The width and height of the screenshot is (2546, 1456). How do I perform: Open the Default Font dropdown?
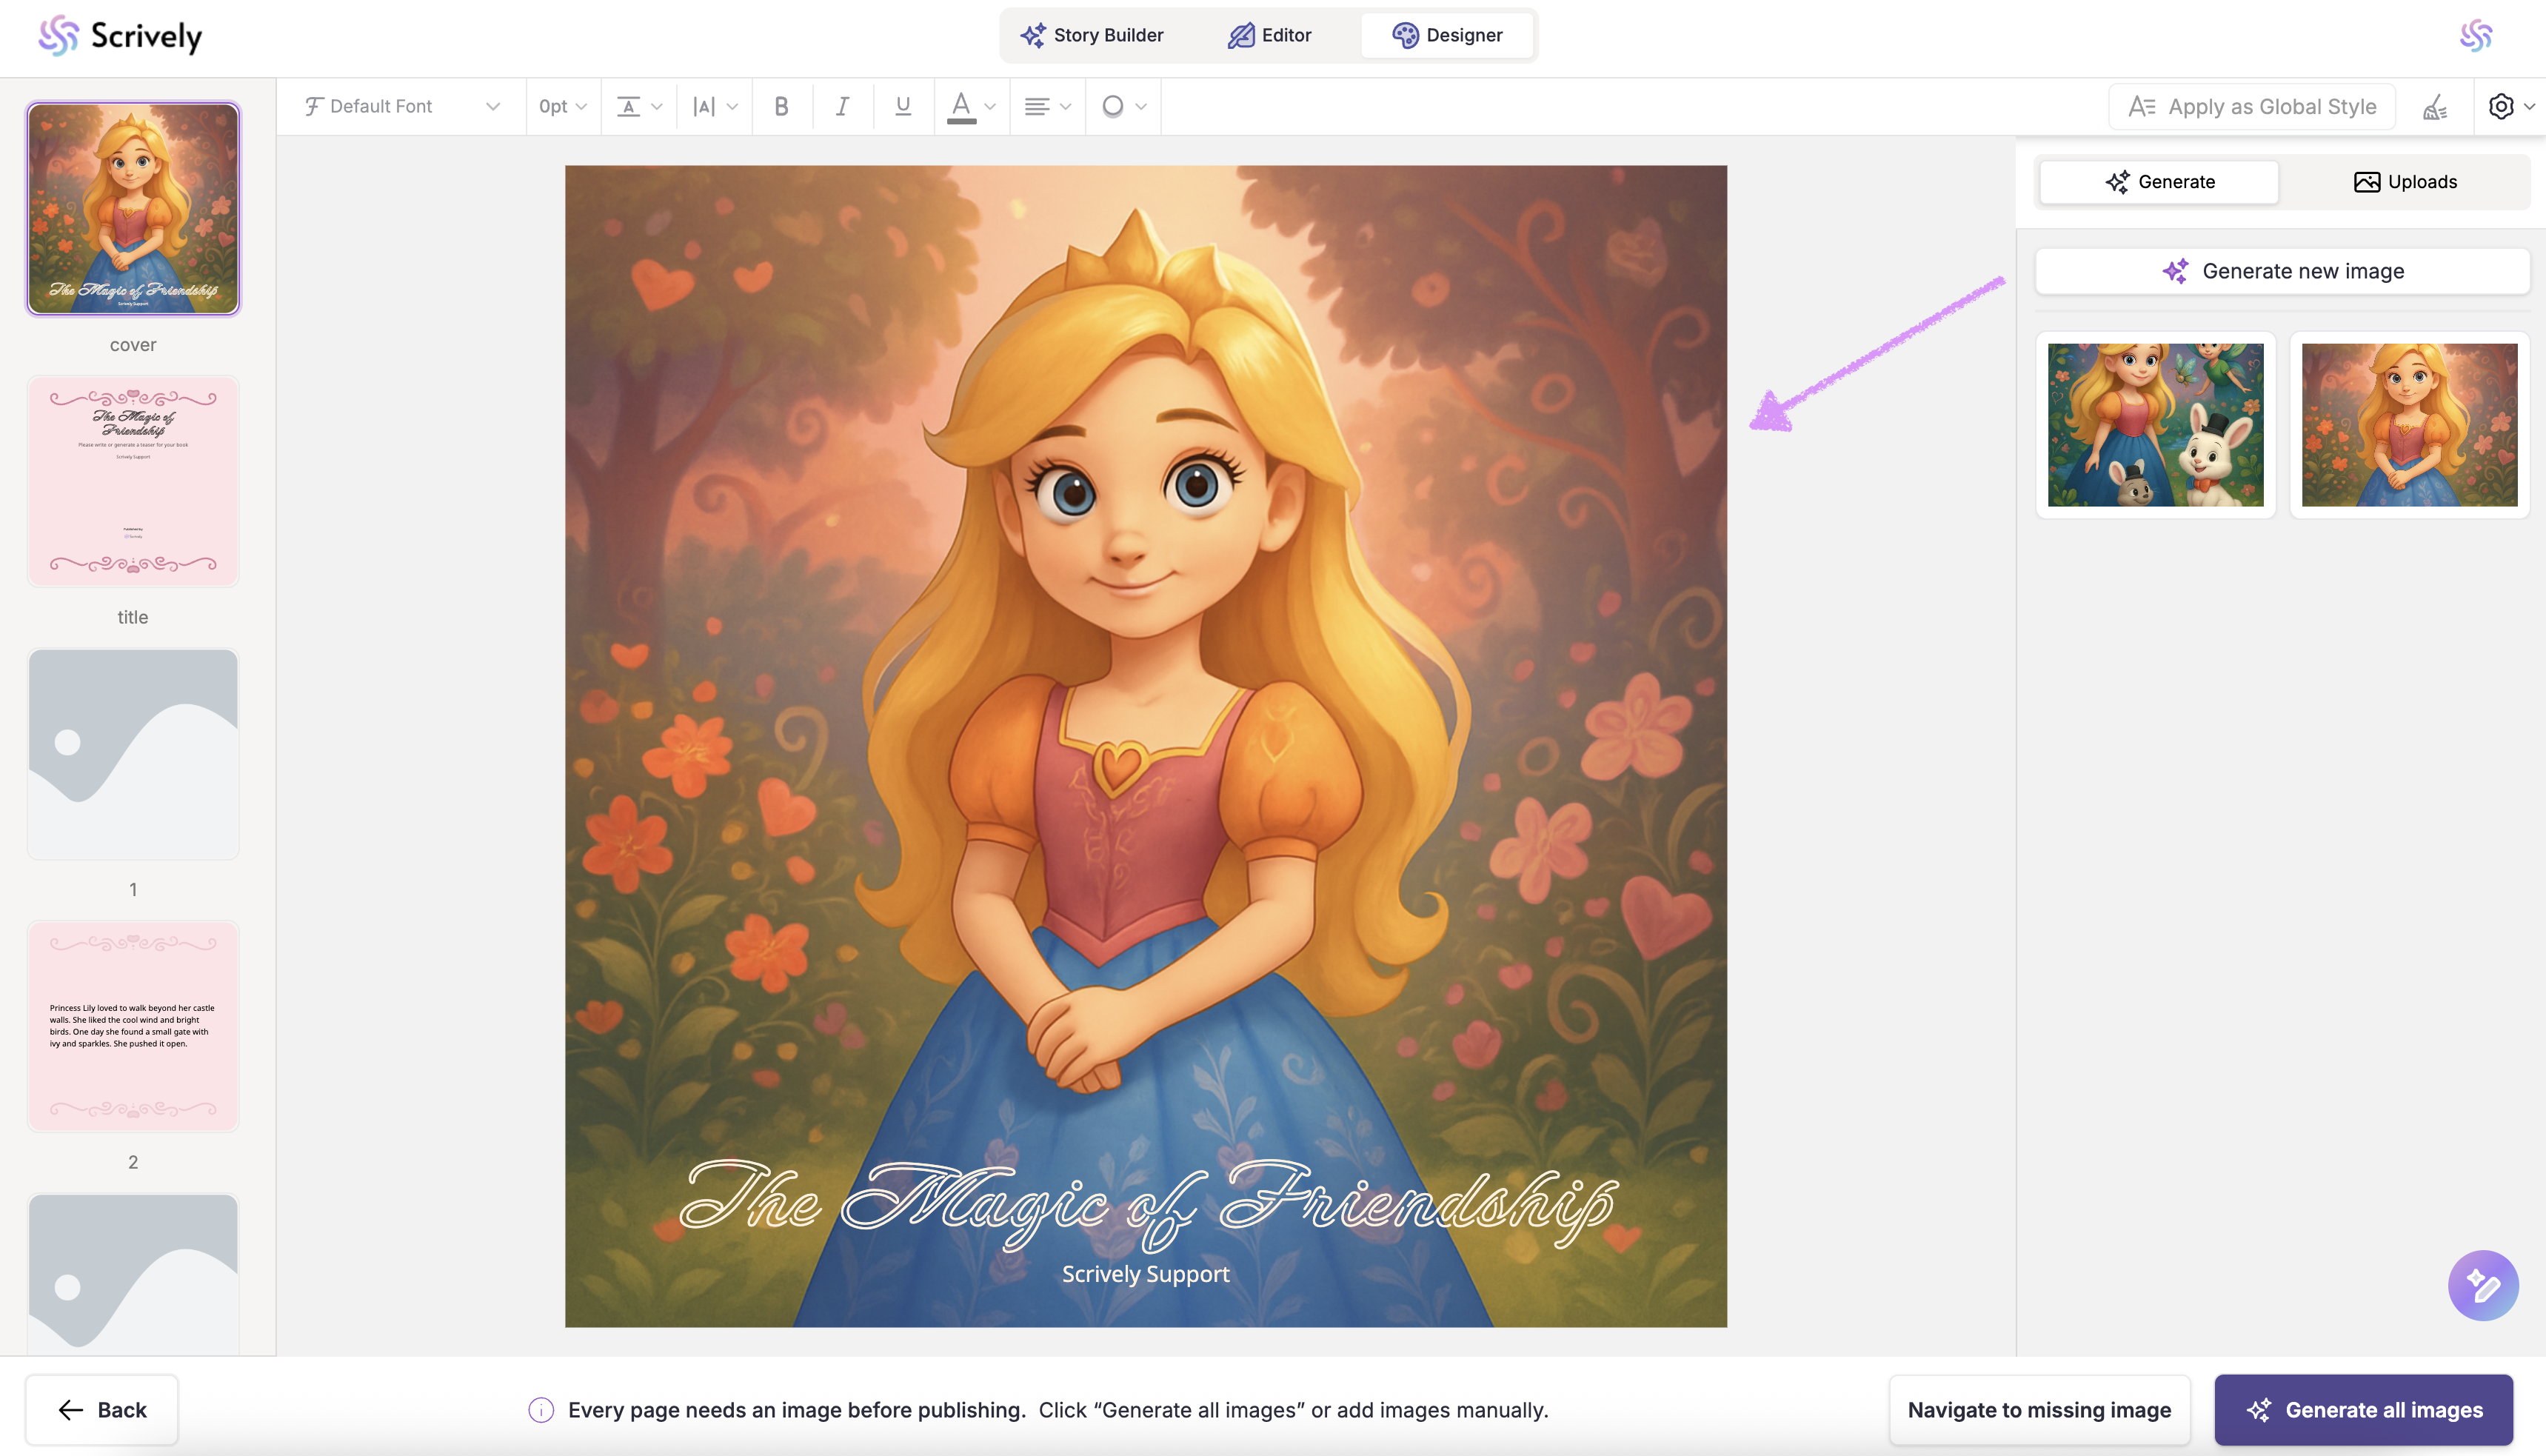(x=402, y=106)
